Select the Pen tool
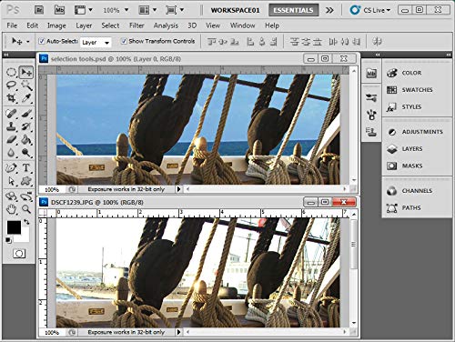The height and width of the screenshot is (342, 455). (x=11, y=167)
